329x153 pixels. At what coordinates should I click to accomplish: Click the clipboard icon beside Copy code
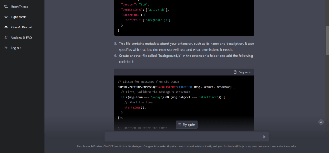pos(235,72)
